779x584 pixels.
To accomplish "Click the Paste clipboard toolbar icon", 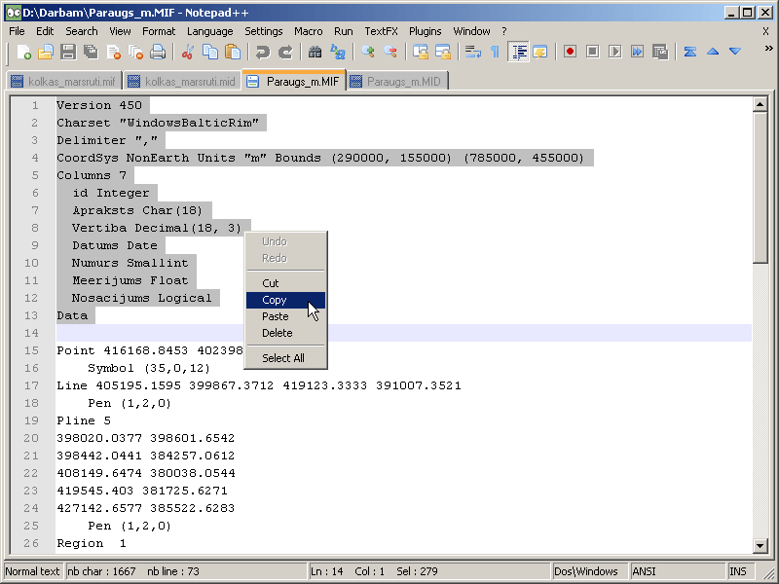I will [x=233, y=52].
